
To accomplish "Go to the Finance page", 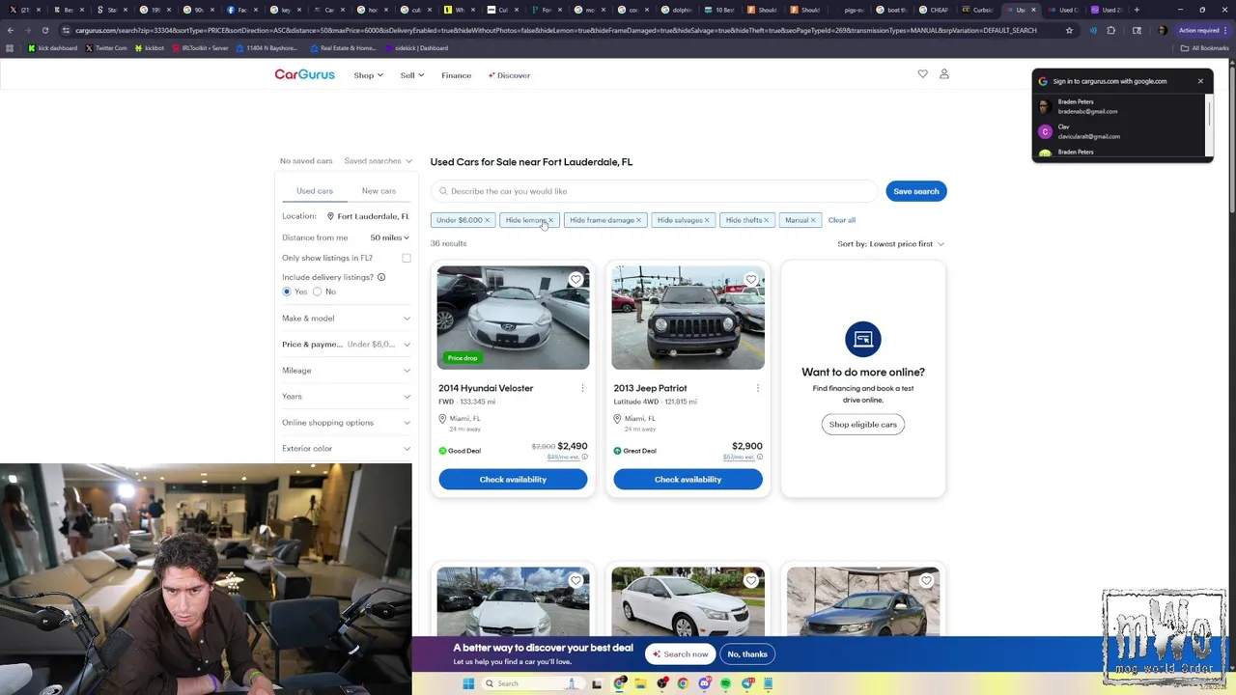I will 457,75.
